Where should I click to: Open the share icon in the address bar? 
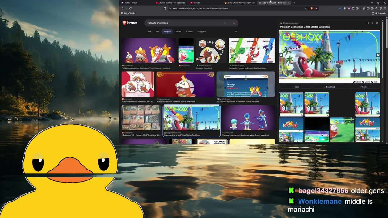coord(306,8)
